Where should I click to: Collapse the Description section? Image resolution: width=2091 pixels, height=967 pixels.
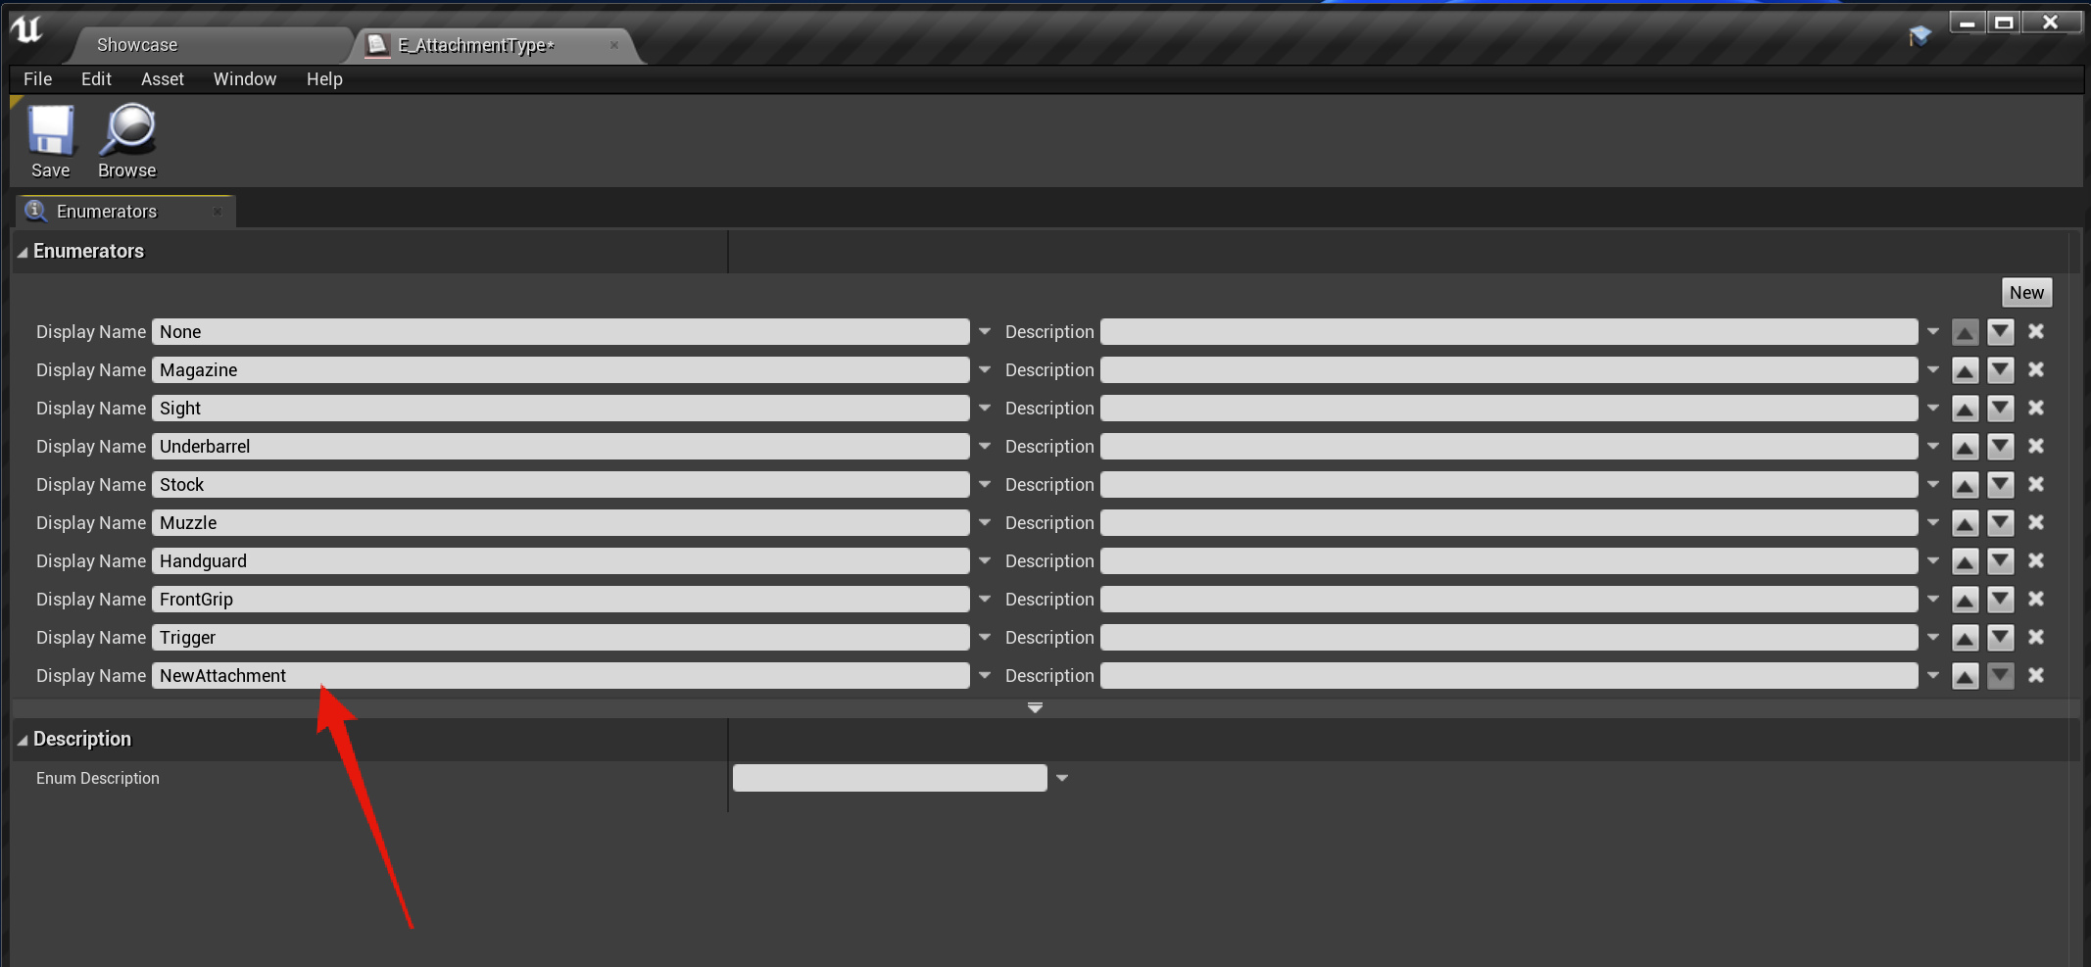click(x=23, y=740)
